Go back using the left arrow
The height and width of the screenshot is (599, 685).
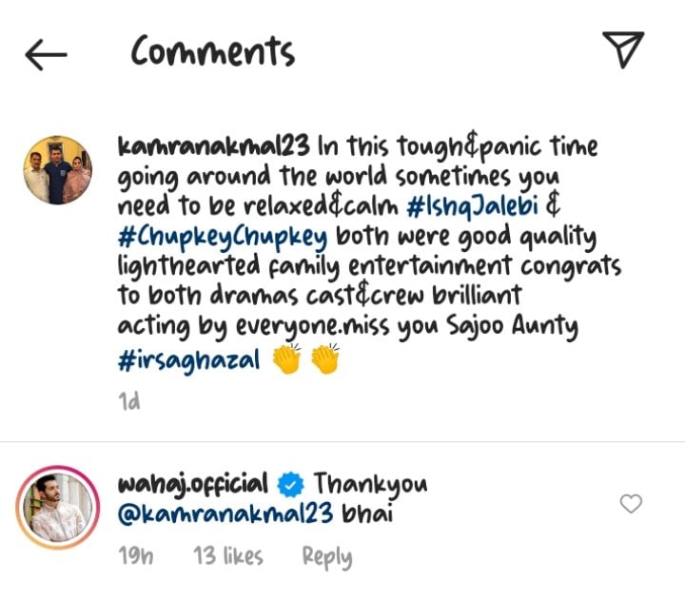click(46, 54)
